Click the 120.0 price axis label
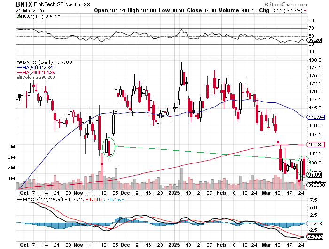Screen dimensions: 329x249 click(315, 92)
